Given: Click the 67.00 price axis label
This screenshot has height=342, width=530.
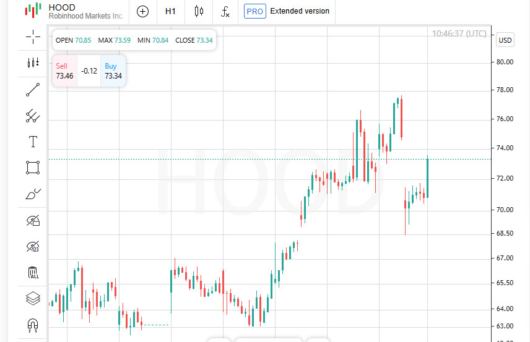Looking at the screenshot, I should point(505,258).
